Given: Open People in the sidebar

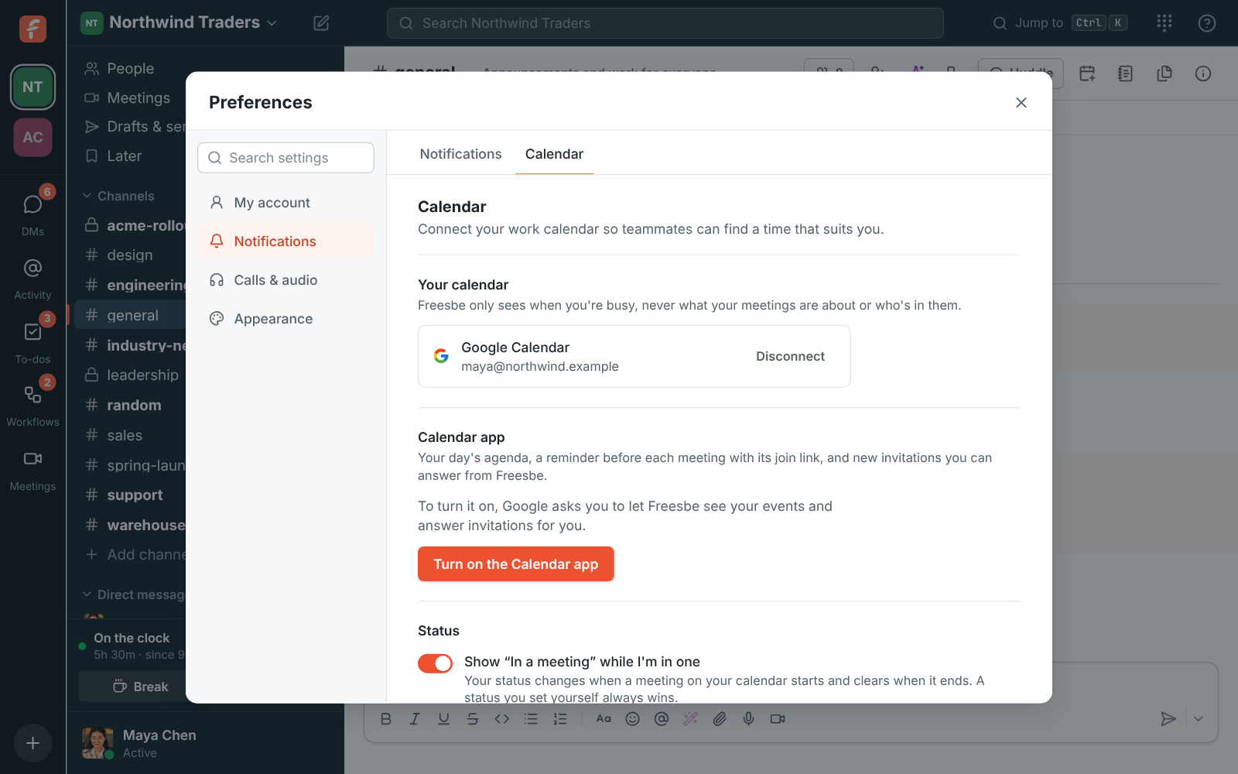Looking at the screenshot, I should pyautogui.click(x=130, y=68).
